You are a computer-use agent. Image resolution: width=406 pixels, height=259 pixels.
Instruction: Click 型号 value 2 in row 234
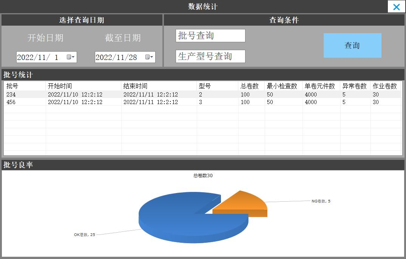(x=201, y=95)
